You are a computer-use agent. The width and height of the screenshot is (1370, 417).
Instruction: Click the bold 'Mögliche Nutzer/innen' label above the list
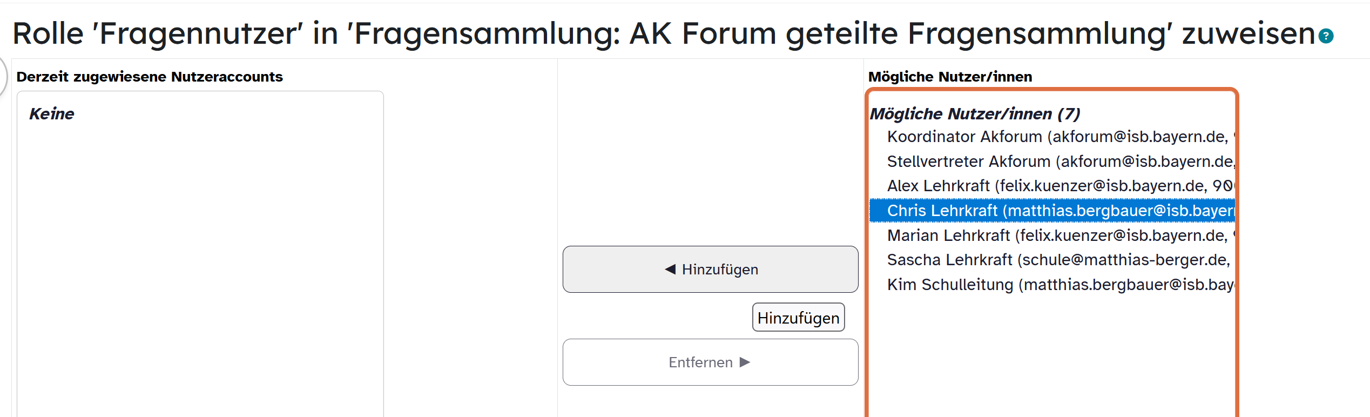click(950, 77)
